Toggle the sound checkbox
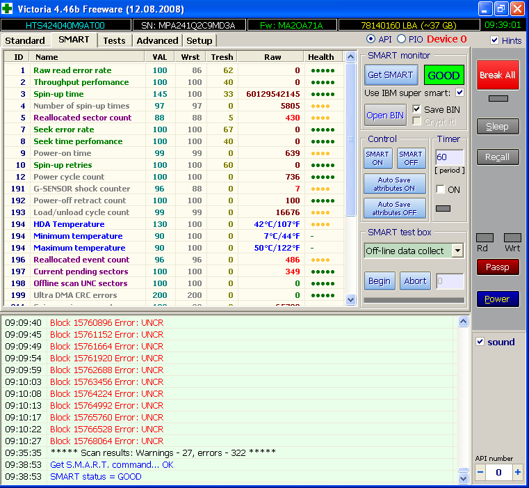Screen dimensions: 529x488 click(x=480, y=342)
